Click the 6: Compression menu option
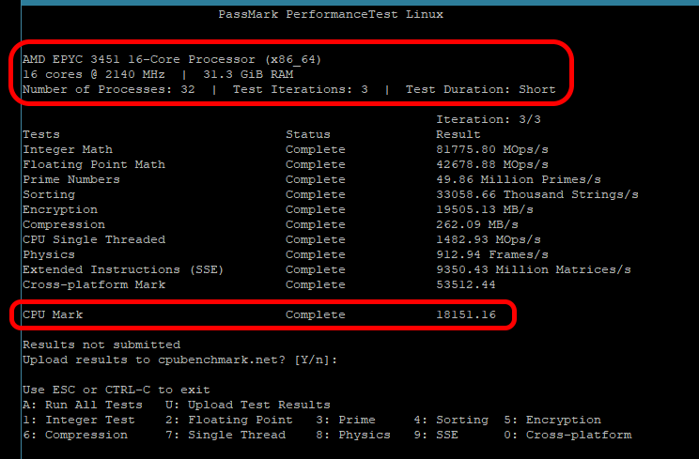 click(75, 435)
